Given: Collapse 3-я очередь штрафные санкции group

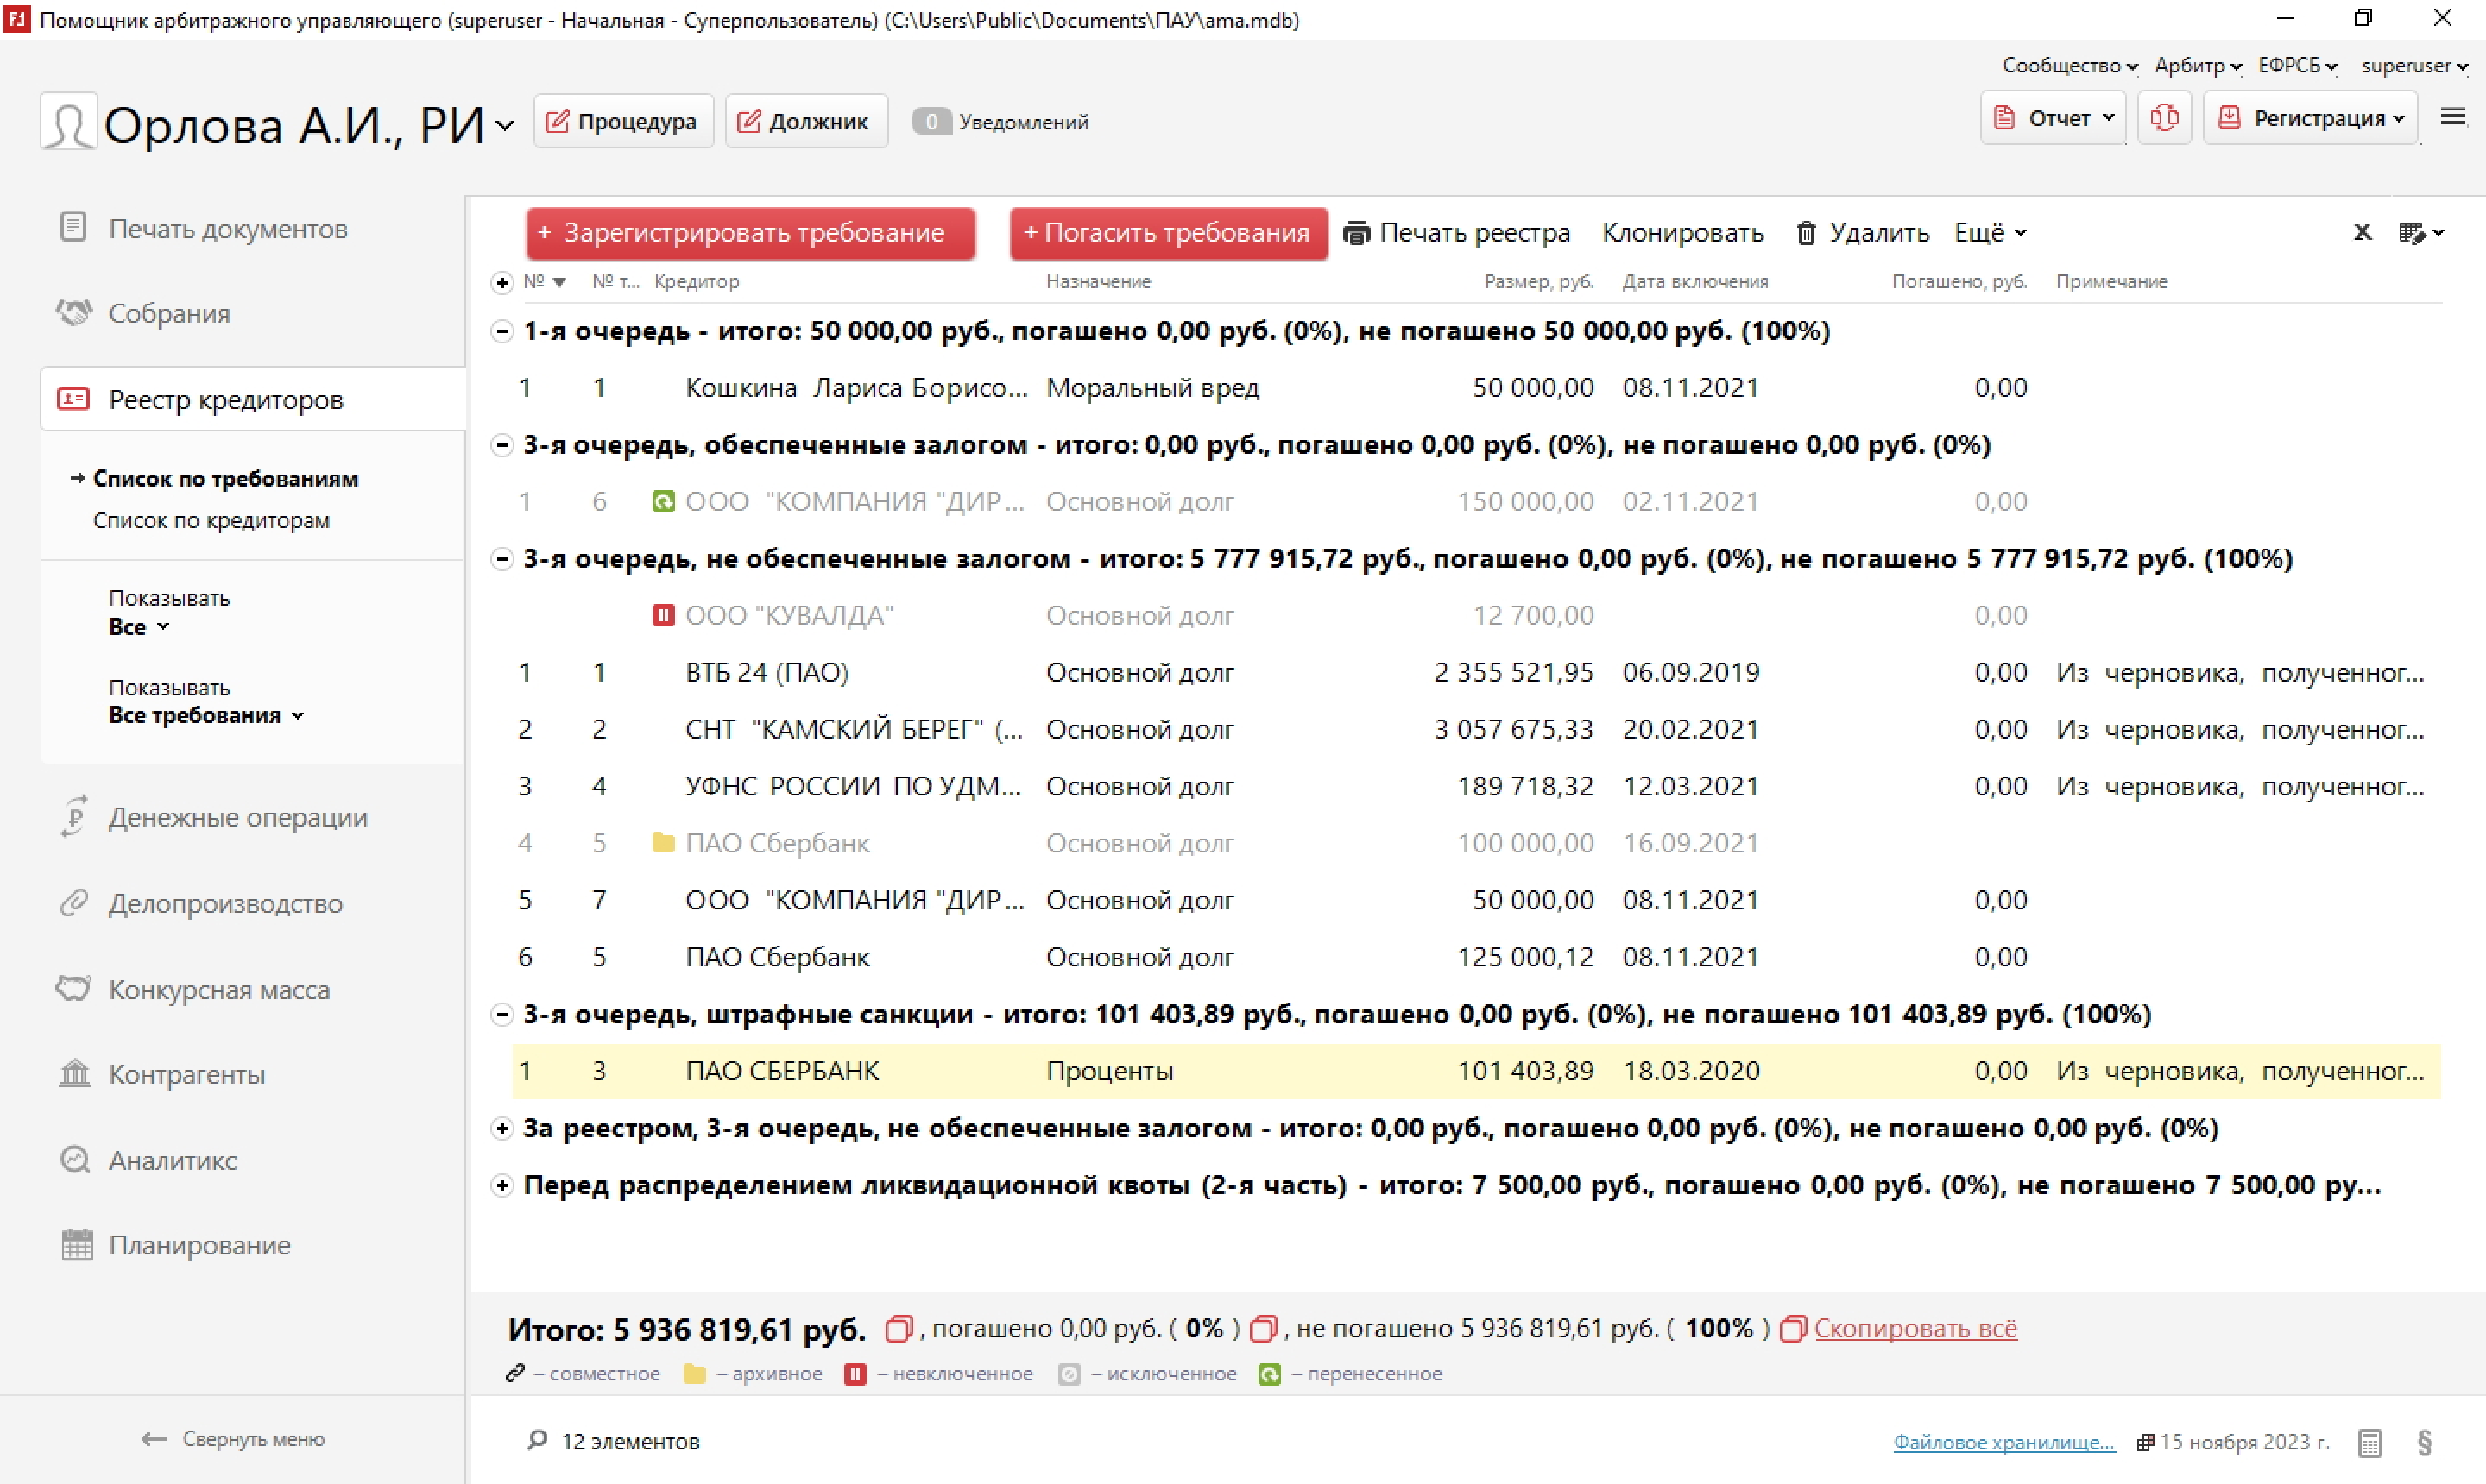Looking at the screenshot, I should tap(502, 1015).
